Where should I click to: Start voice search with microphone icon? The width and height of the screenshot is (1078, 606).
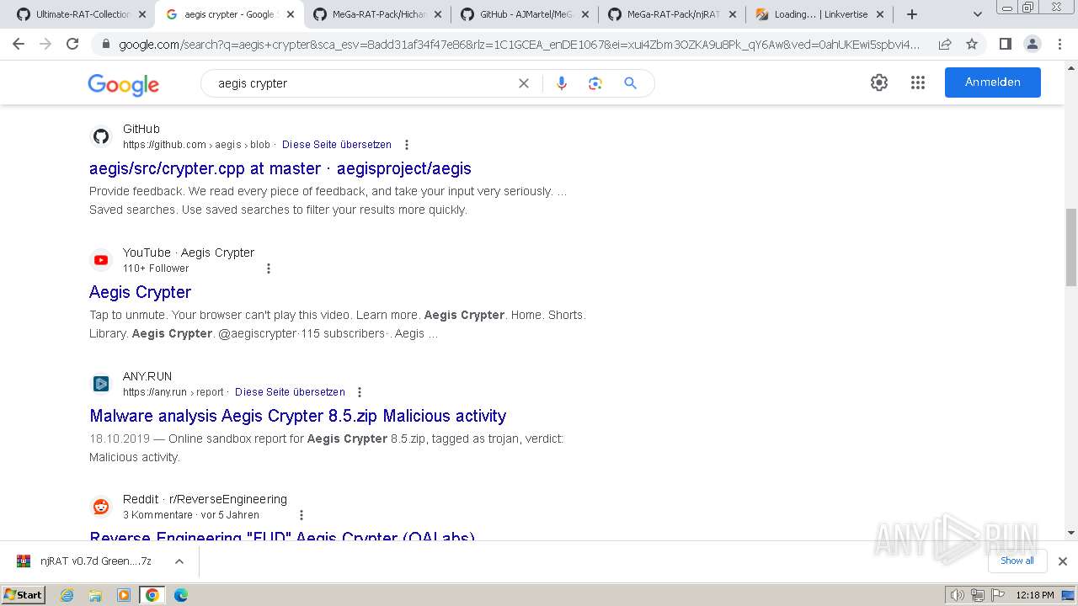tap(562, 83)
